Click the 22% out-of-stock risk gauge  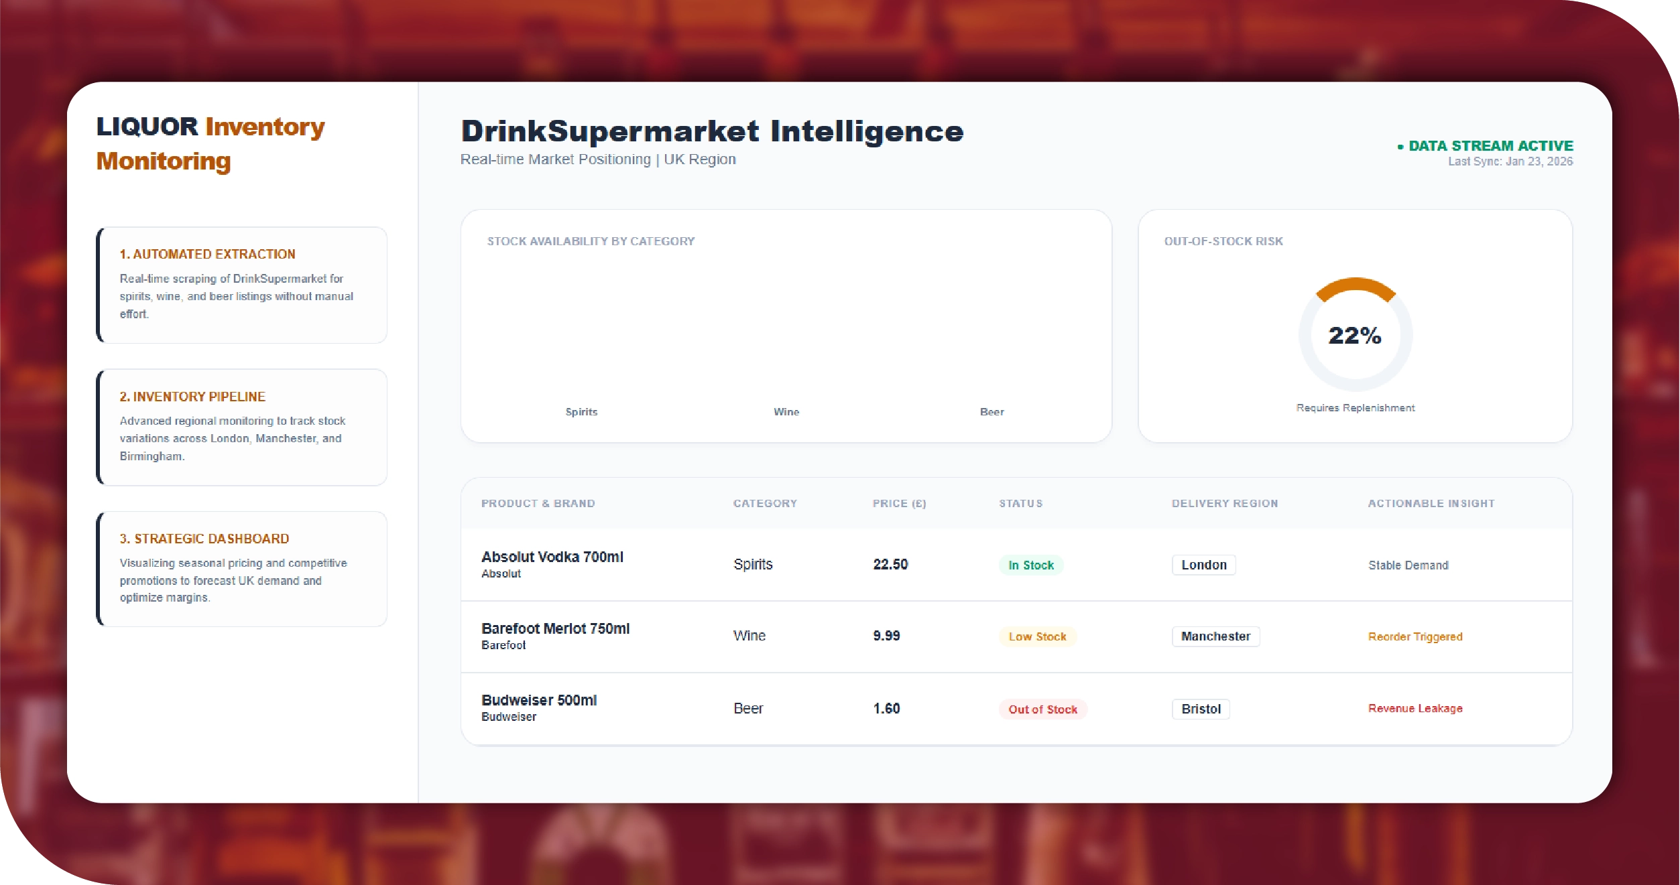(x=1355, y=334)
